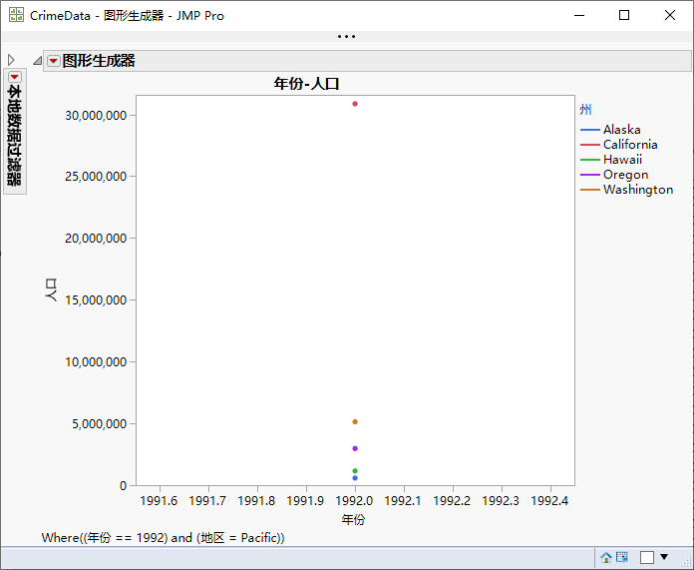The height and width of the screenshot is (570, 694).
Task: Click the 1991.6 X-axis tick label
Action: 159,501
